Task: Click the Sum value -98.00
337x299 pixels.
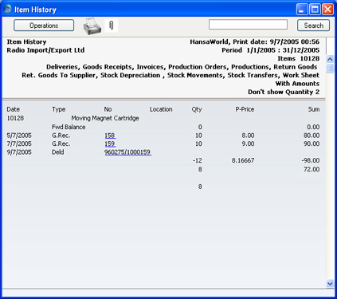Action: (x=311, y=160)
